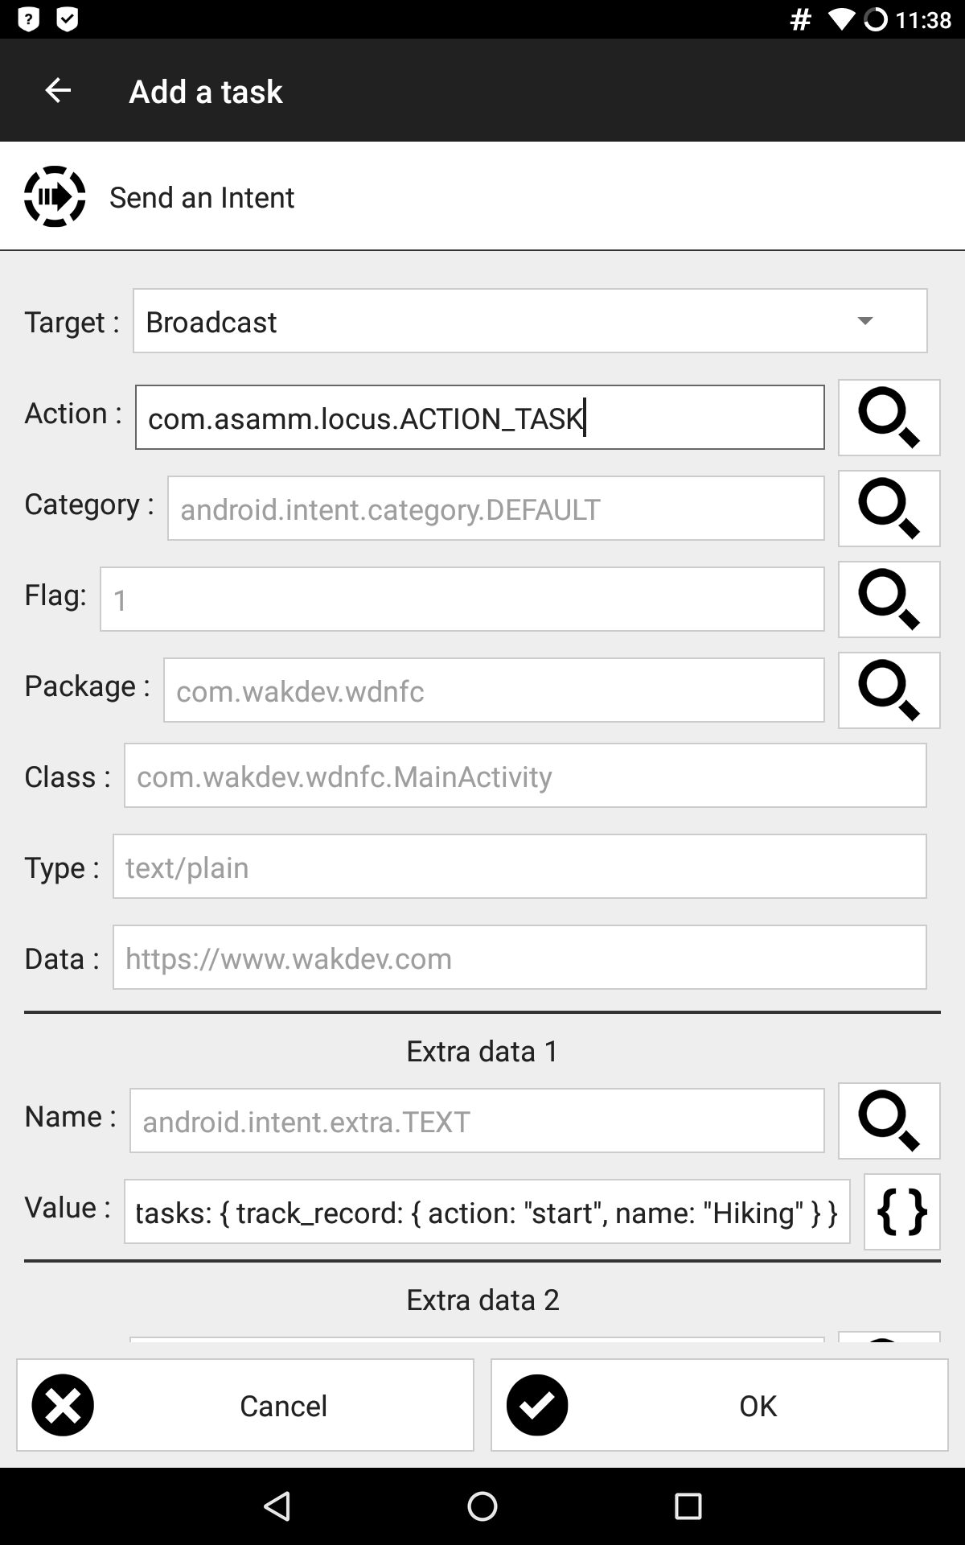Focus the Action text field
This screenshot has height=1545, width=965.
(x=479, y=418)
